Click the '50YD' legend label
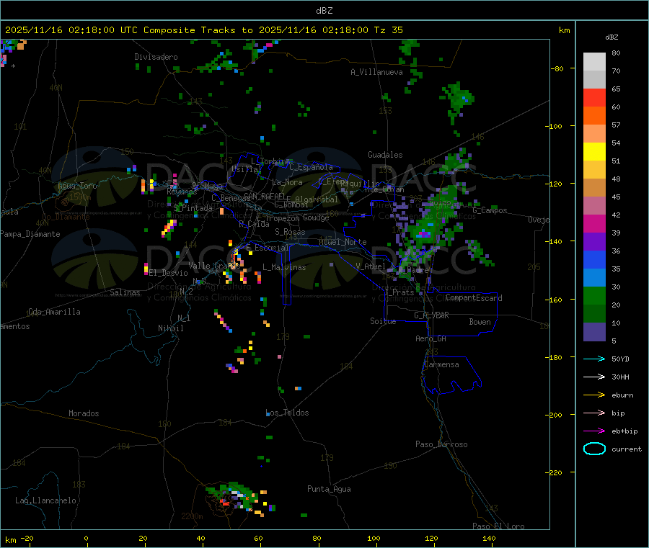Screen dimensions: 649x548 tap(620, 359)
